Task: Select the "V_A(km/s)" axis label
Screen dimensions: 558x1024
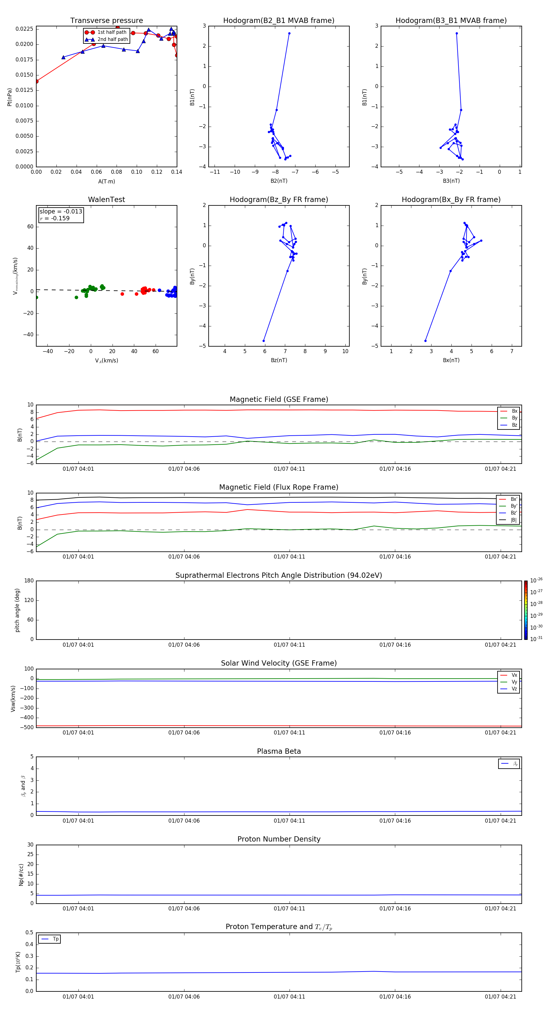Action: pos(106,361)
